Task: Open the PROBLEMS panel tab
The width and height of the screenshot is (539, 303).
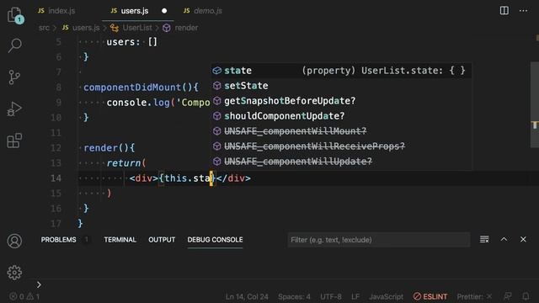Action: [58, 239]
